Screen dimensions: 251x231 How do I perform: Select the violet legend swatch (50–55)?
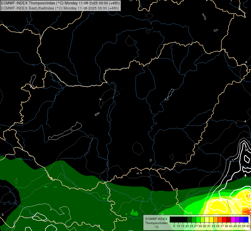242,219
